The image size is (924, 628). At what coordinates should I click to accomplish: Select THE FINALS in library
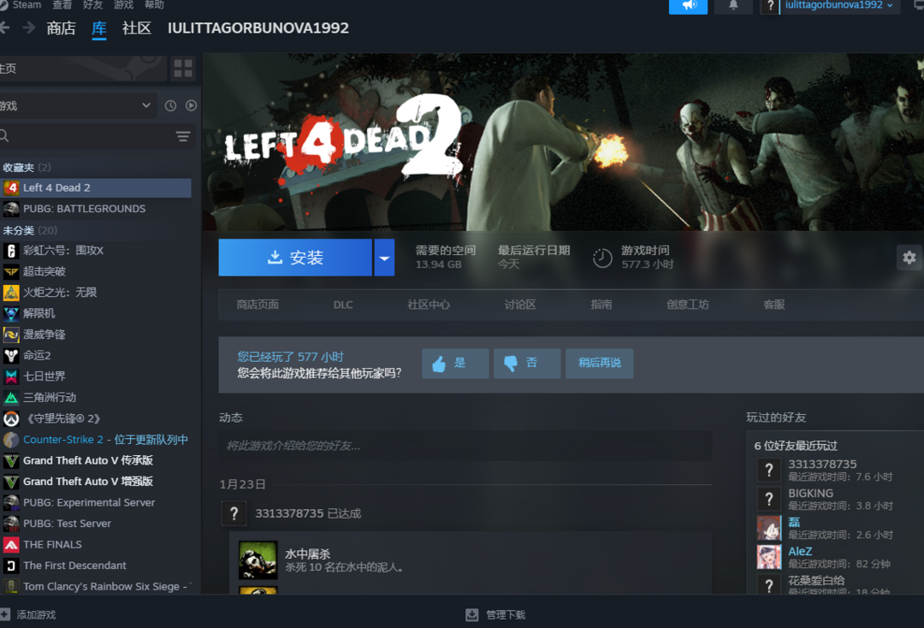96,544
